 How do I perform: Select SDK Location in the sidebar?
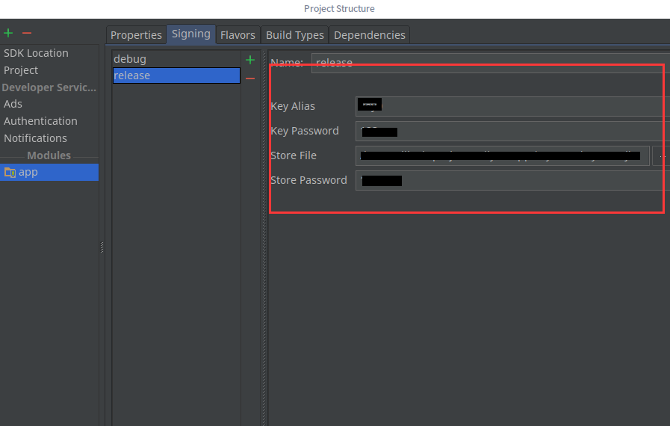click(x=37, y=53)
